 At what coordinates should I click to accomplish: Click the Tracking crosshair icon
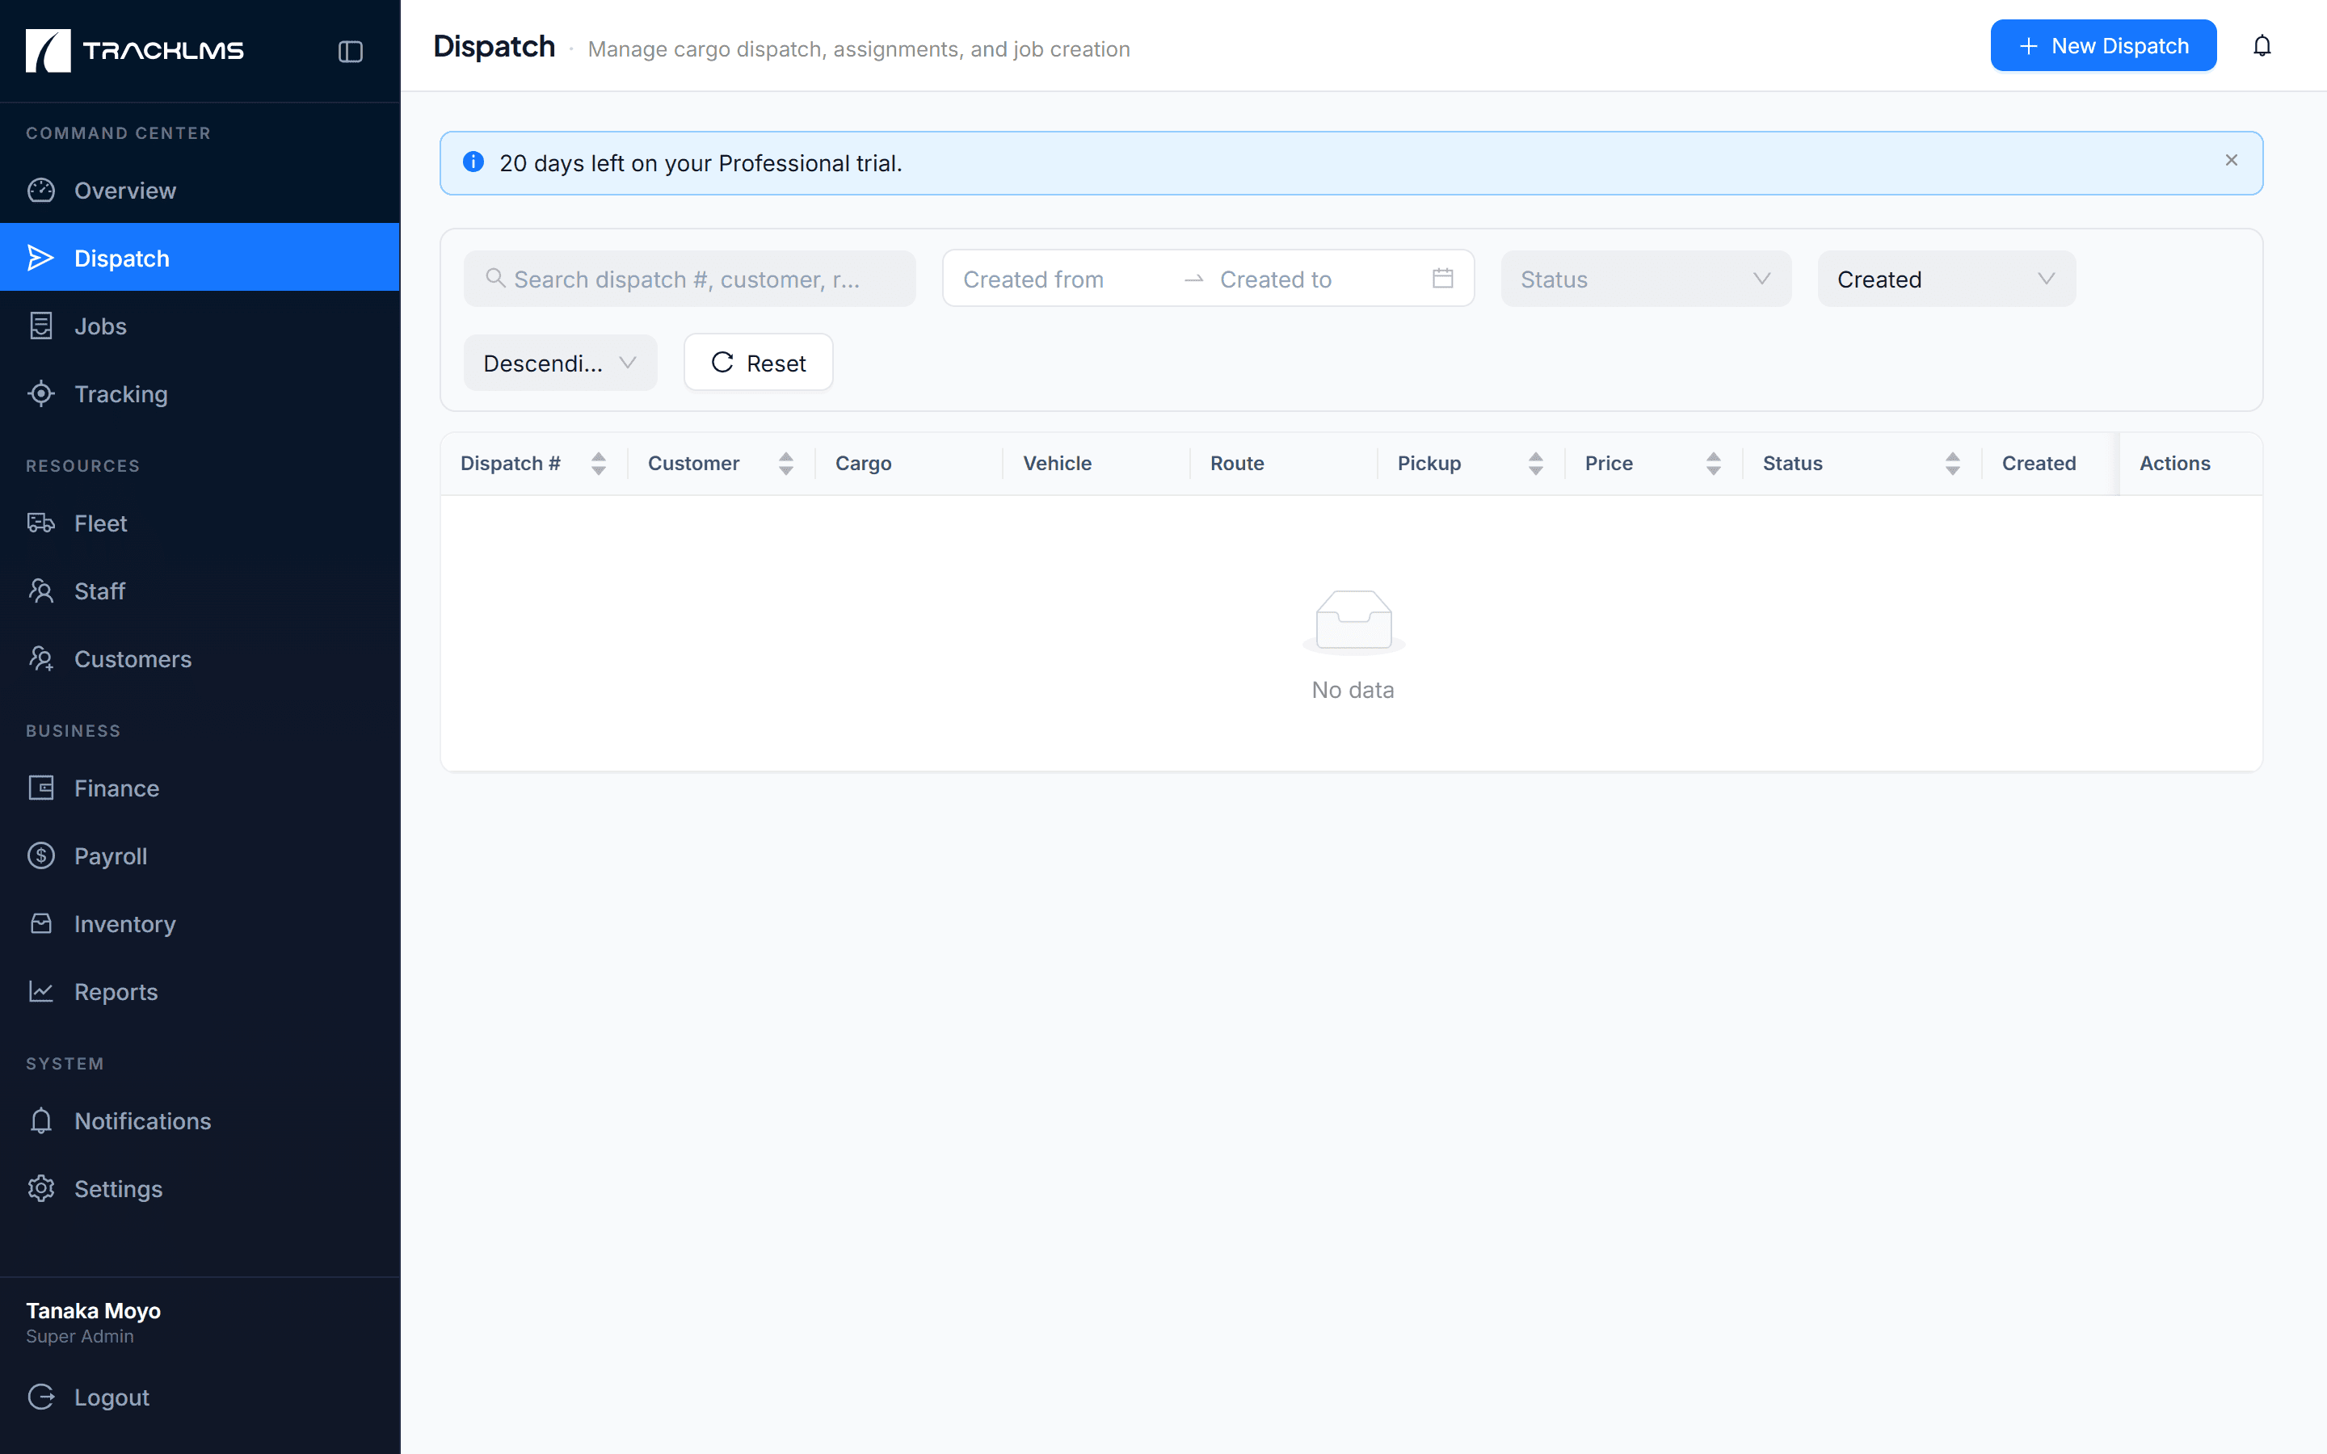[x=41, y=393]
